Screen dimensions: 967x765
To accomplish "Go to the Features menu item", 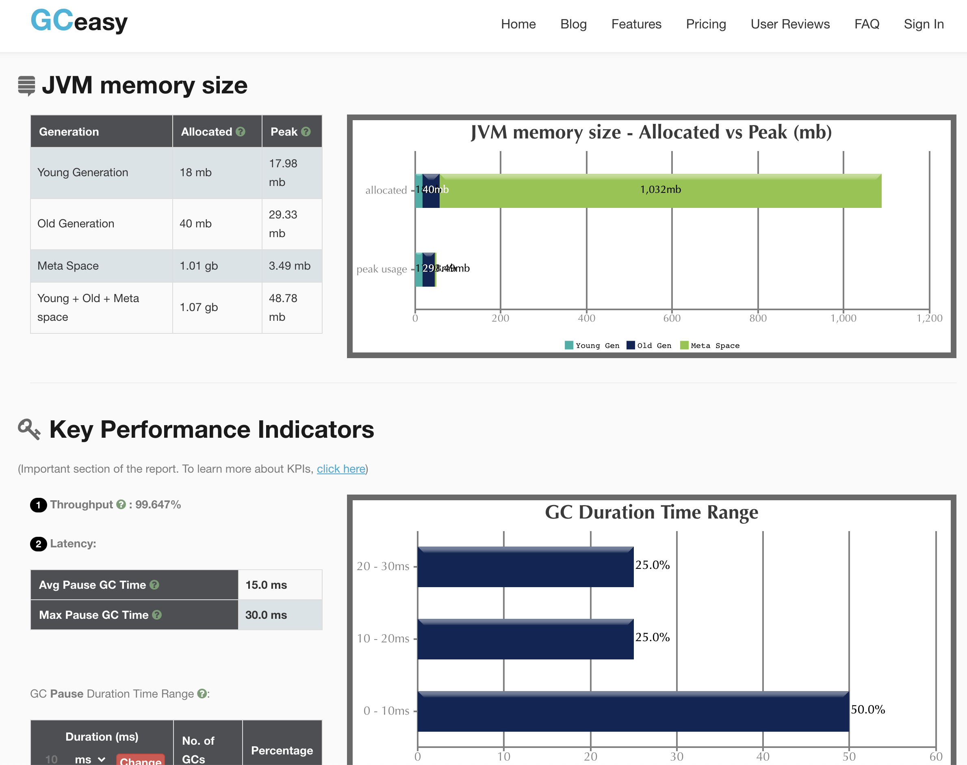I will click(636, 24).
